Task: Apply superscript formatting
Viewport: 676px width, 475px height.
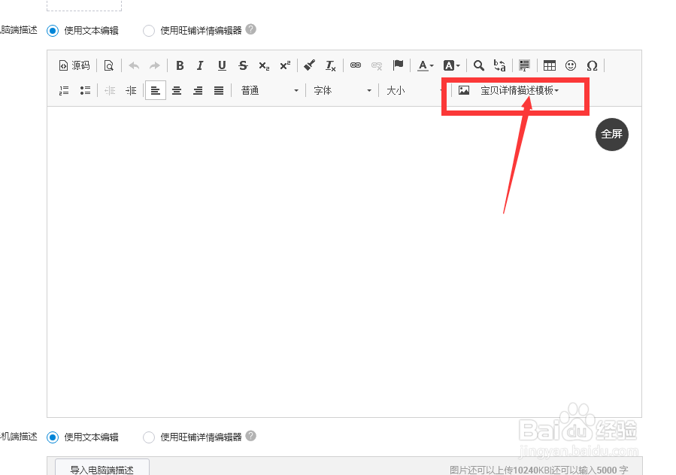Action: [285, 65]
